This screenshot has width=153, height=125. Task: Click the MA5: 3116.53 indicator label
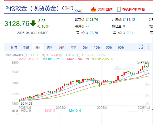coord(28,59)
